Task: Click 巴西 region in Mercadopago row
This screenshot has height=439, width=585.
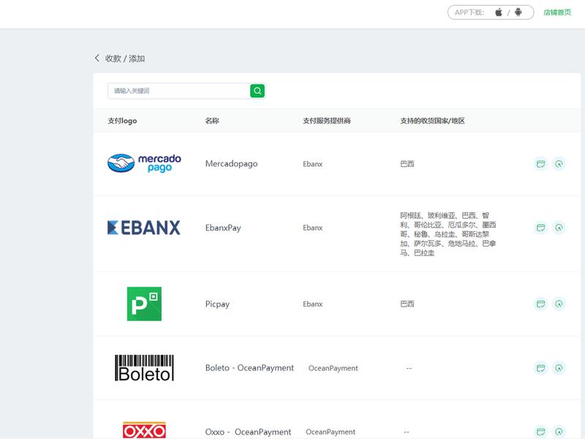Action: 407,164
